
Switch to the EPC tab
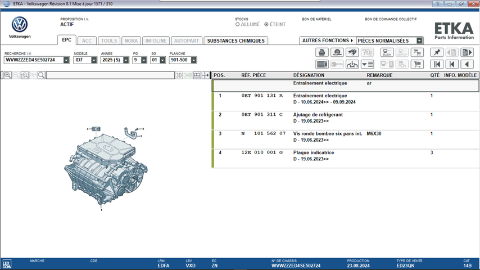[66, 40]
